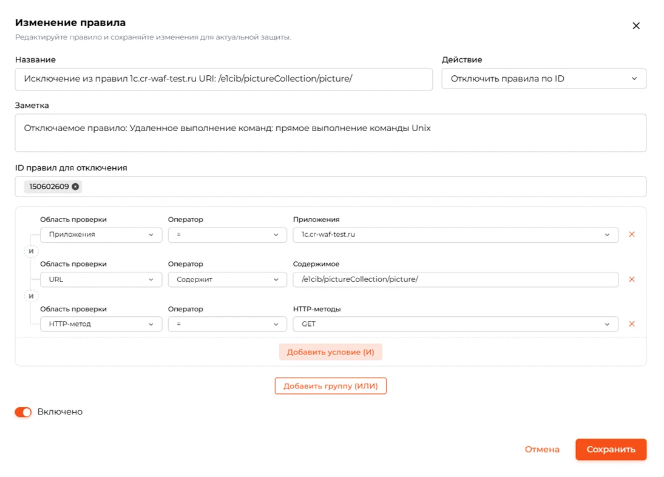Open the Приложения check area dropdown
Viewport: 664px width, 477px height.
tap(101, 235)
